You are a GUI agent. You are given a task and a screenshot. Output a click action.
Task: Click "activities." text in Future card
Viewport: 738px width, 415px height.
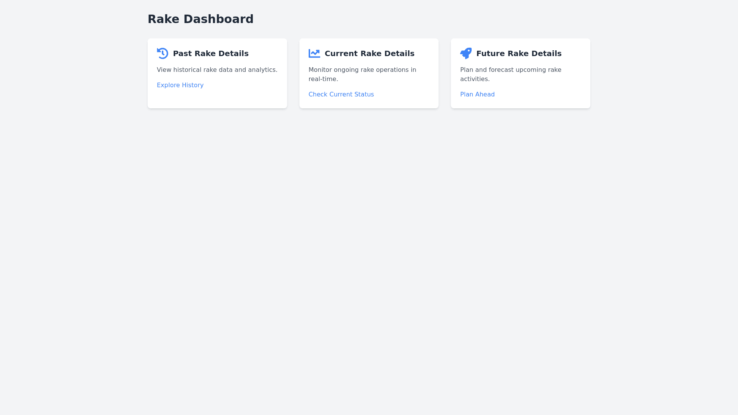pos(475,79)
